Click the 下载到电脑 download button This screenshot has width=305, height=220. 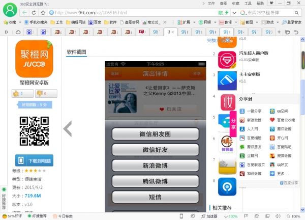[x=34, y=160]
